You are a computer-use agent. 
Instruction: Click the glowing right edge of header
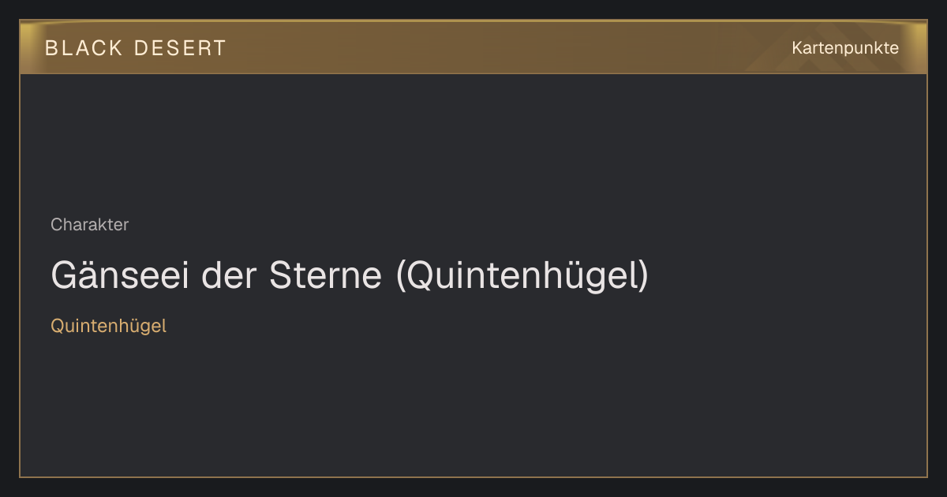tap(919, 47)
